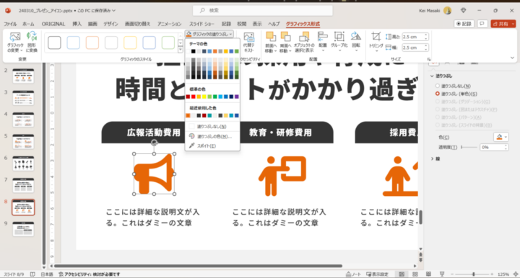The image size is (520, 278).
Task: Select 塗りつぶしなし(N) radio in format pane
Action: 438,86
